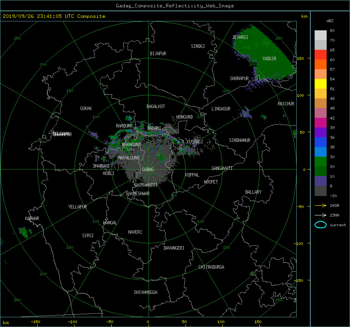Select the SHORAPUR label

[x=239, y=79]
